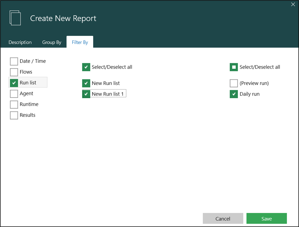Enable the Date / Time filter checkbox
Viewport: 299px width, 227px height.
[x=14, y=61]
